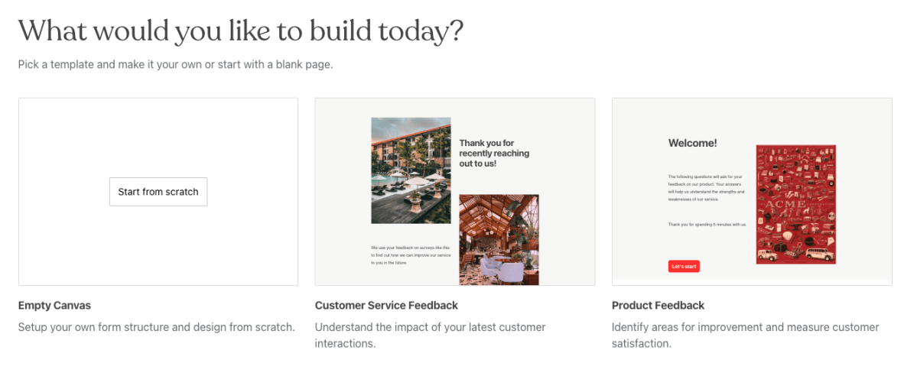Click the Customer Service Feedback title
917x376 pixels.
point(386,306)
